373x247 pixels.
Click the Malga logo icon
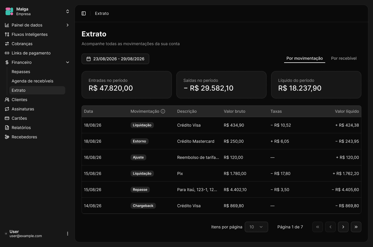pos(9,11)
